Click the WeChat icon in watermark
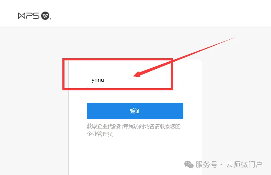The width and height of the screenshot is (271, 175). tap(189, 165)
